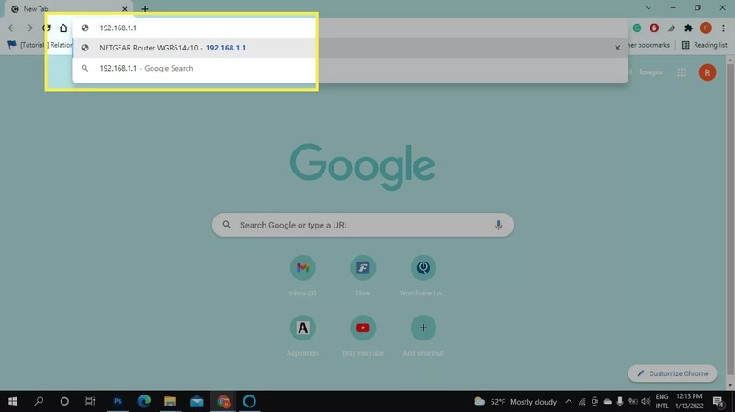Open Windows taskbar search
The height and width of the screenshot is (412, 735).
(39, 401)
